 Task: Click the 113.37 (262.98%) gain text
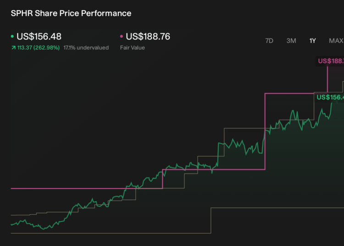[39, 48]
